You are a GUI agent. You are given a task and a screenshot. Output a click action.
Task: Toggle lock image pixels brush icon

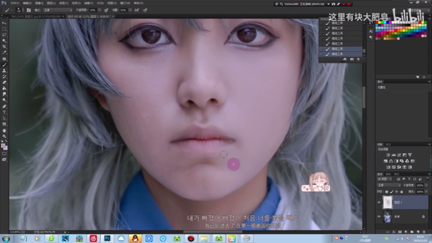tap(392, 192)
